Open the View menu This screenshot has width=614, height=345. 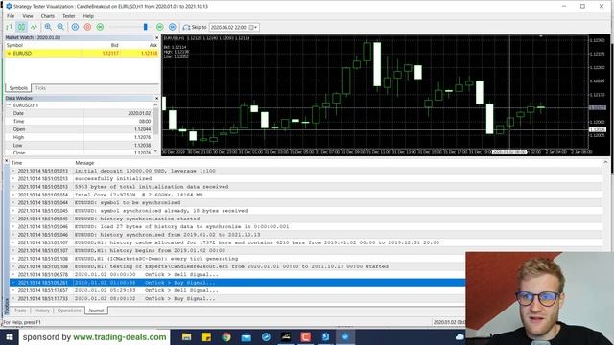pyautogui.click(x=28, y=16)
